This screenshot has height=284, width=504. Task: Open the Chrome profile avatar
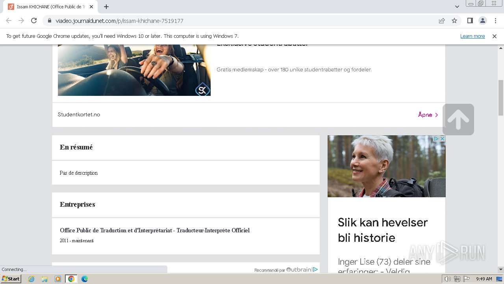482,21
